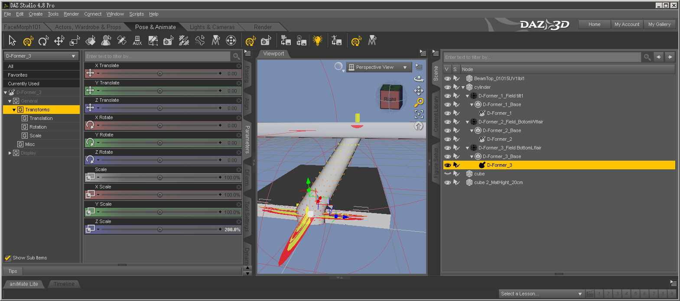The width and height of the screenshot is (680, 301).
Task: Select the Surface Selection tool
Action: 90,41
